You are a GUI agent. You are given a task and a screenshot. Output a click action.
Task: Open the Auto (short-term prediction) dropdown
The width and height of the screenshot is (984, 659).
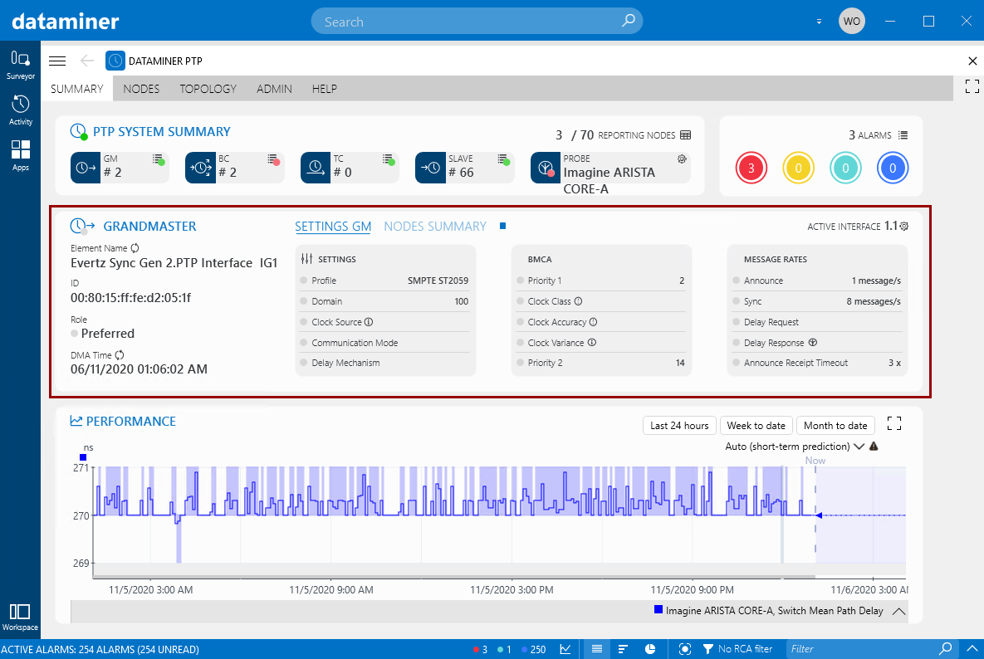(795, 447)
